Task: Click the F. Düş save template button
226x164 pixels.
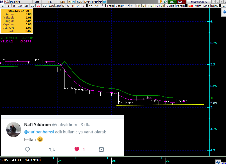Action: click(x=170, y=6)
